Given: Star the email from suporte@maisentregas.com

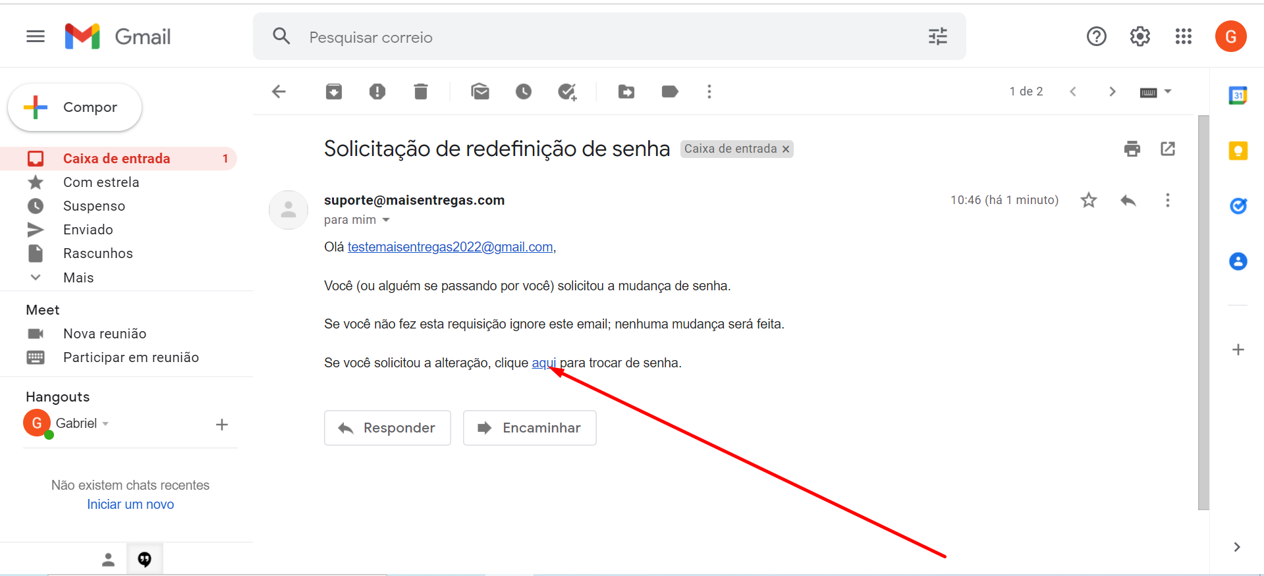Looking at the screenshot, I should tap(1089, 200).
